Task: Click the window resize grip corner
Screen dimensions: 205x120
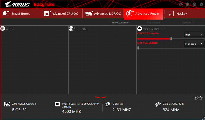Action: [203, 118]
